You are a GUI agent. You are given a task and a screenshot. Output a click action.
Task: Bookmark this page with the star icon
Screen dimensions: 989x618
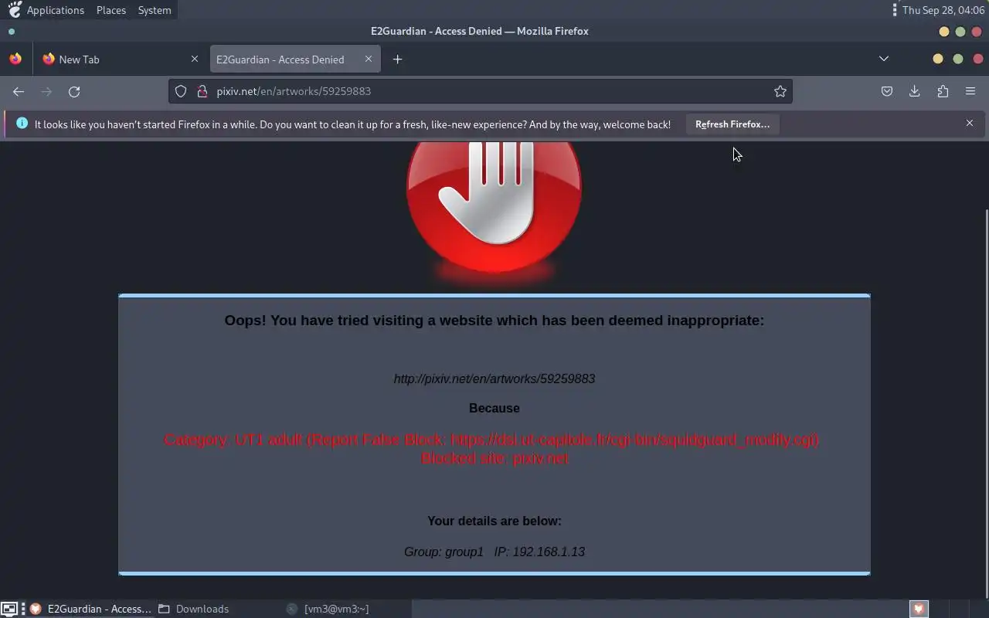tap(780, 91)
